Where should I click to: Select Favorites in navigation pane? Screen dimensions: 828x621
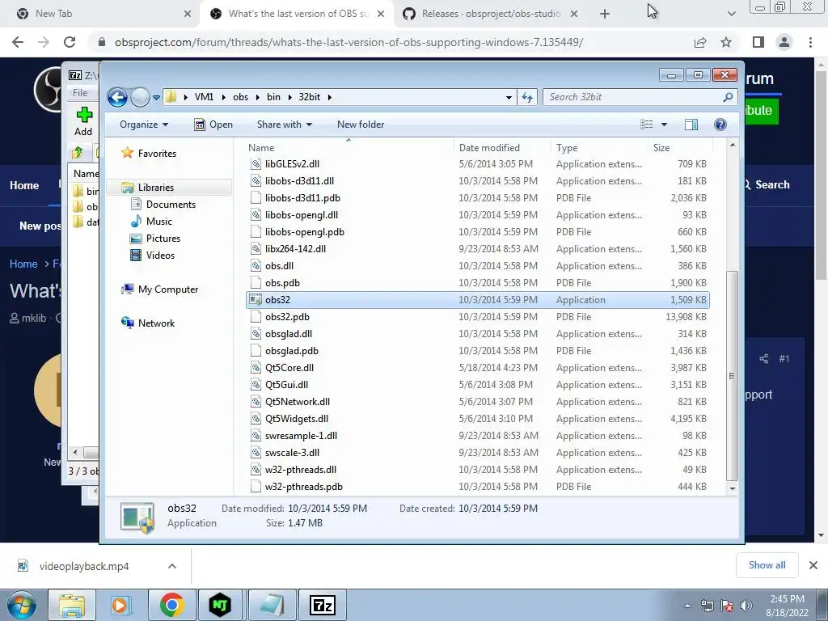tap(157, 153)
